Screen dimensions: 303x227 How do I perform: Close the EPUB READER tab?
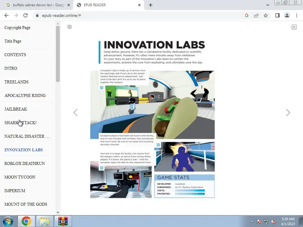coord(139,5)
